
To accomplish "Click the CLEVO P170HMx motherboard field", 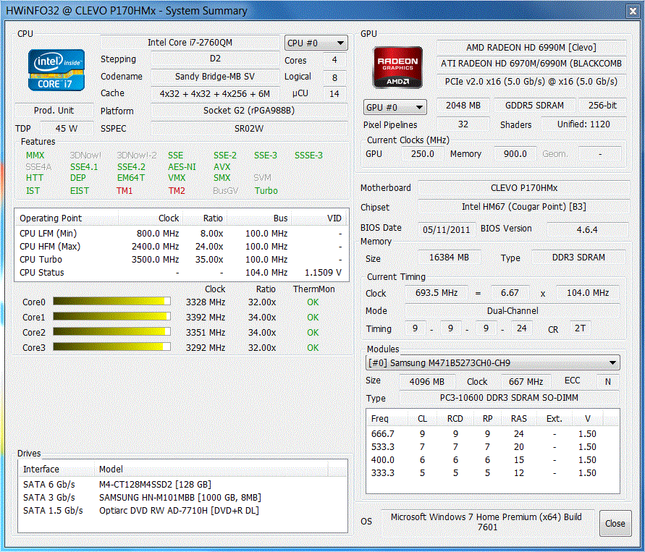I will coord(523,188).
